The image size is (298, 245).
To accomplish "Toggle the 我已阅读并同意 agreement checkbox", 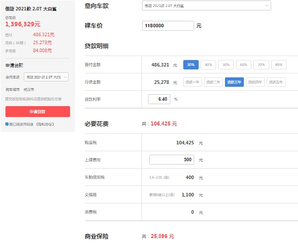I will (7, 124).
